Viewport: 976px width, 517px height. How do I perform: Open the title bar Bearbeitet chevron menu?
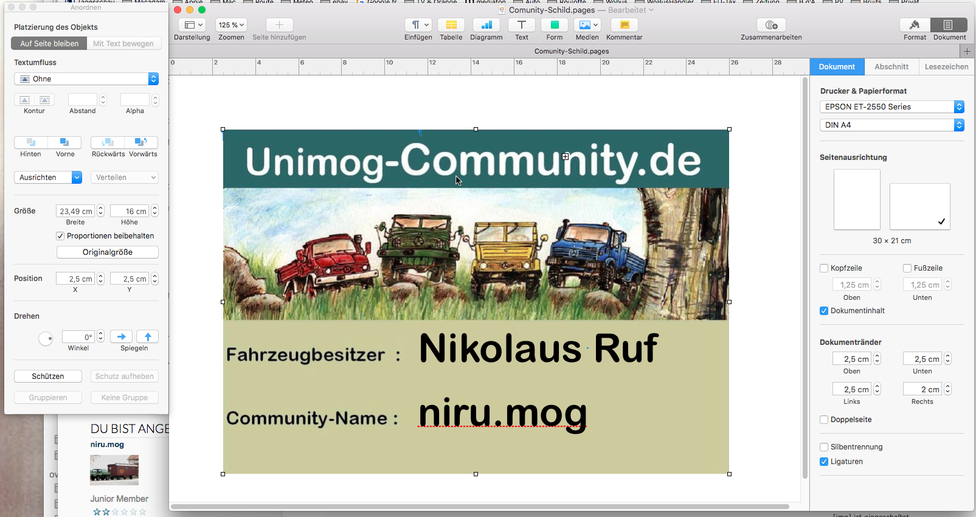[651, 10]
